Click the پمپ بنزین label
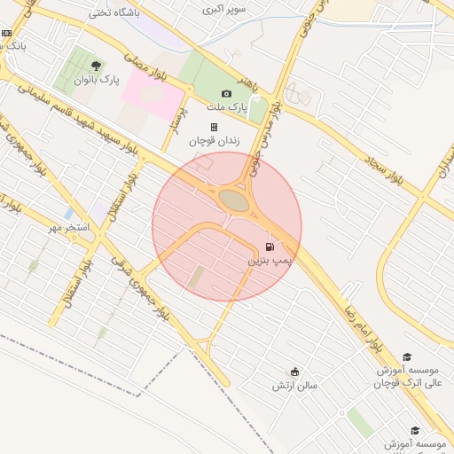 click(x=270, y=261)
